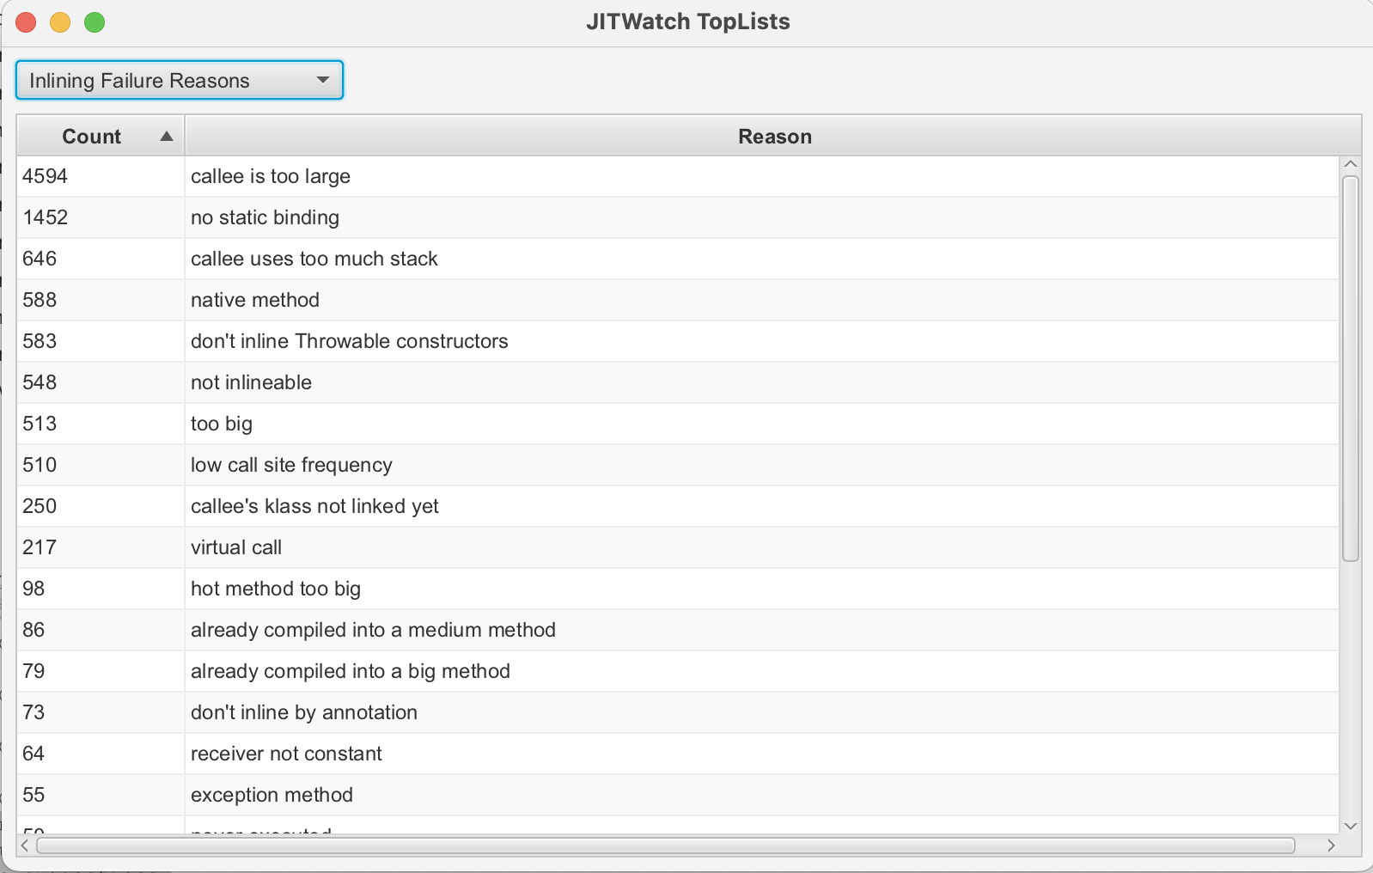Select the 'callee is too large' row
Screen dimensions: 1373x873
point(678,176)
